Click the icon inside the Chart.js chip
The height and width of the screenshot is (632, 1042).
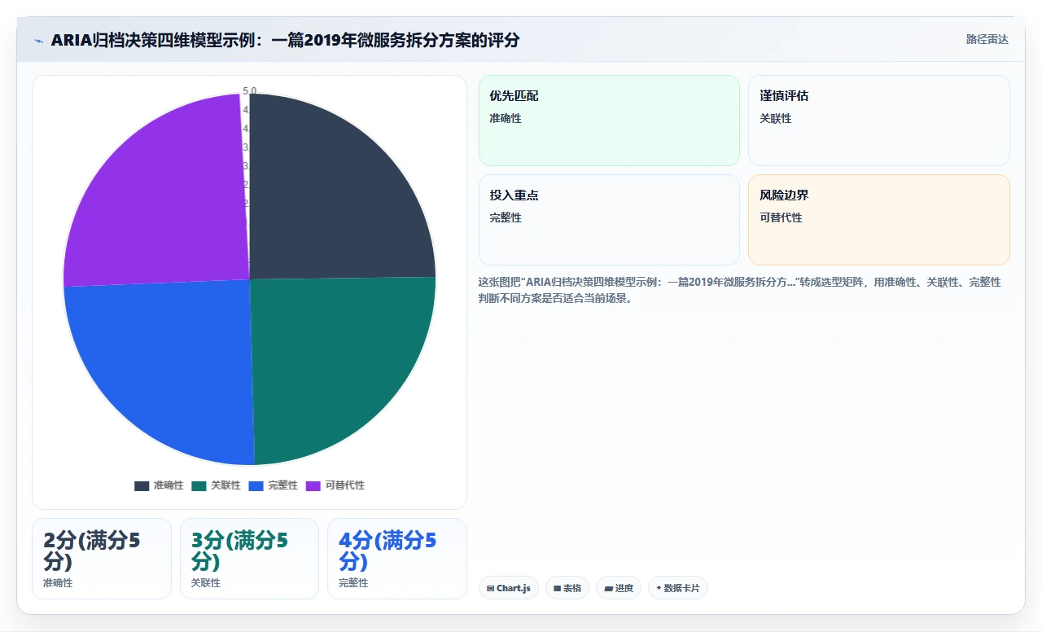(x=490, y=588)
